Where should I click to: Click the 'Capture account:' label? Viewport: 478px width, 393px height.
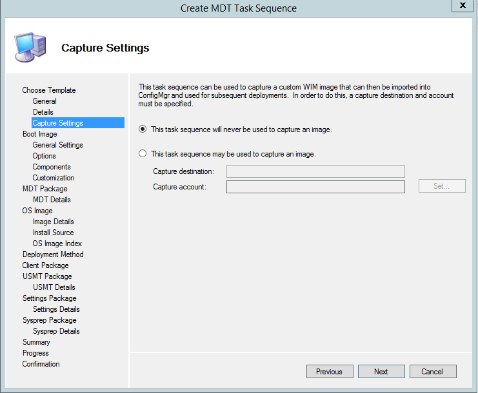(x=179, y=187)
